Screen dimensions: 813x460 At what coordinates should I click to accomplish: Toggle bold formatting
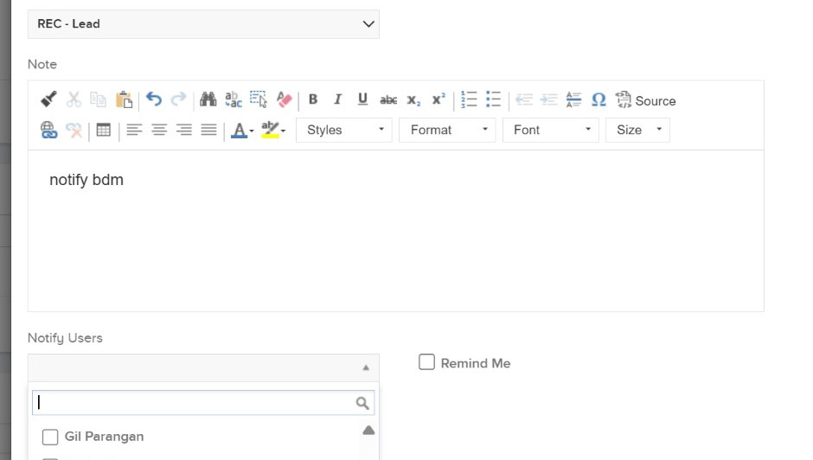click(312, 99)
